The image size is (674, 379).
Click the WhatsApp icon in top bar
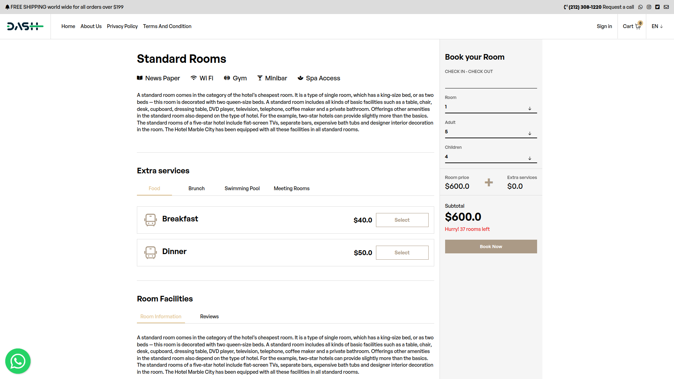coord(640,7)
